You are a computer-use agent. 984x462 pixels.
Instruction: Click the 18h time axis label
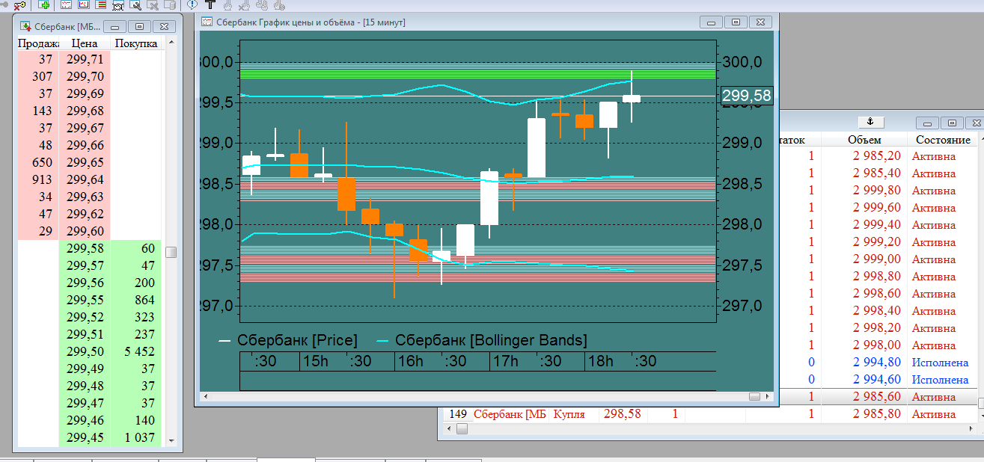click(x=599, y=361)
